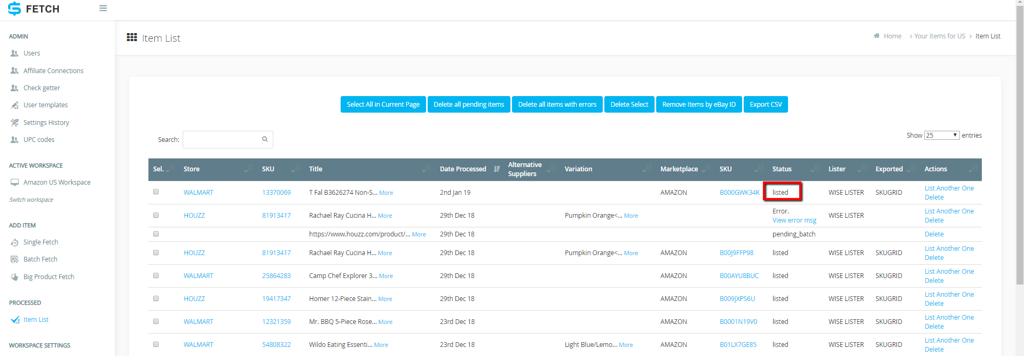1024x356 pixels.
Task: Click Delete all items with errors
Action: (x=557, y=105)
